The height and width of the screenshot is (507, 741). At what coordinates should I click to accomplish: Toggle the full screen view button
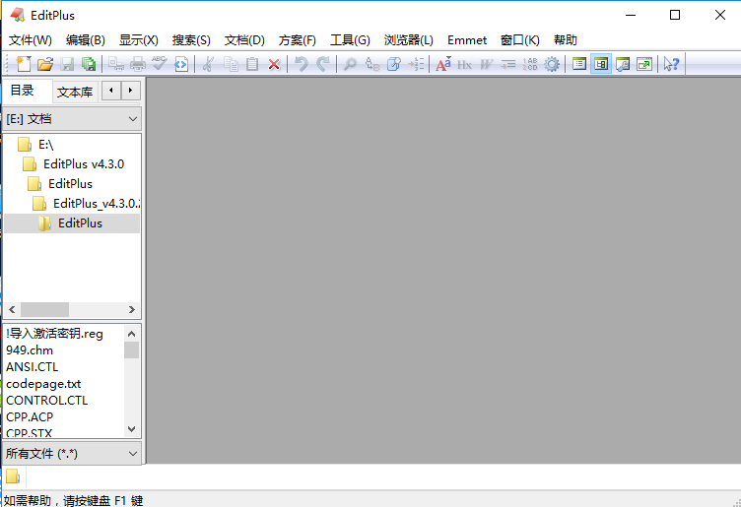pyautogui.click(x=644, y=64)
